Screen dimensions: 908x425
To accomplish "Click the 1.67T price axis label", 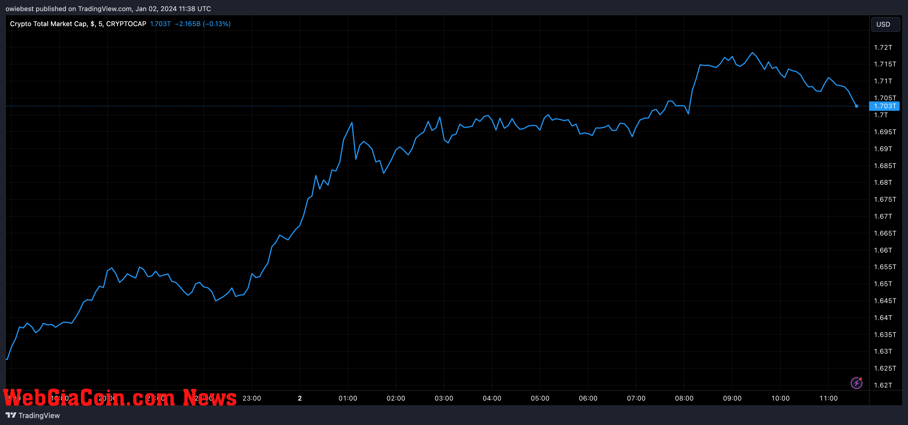I will click(883, 216).
